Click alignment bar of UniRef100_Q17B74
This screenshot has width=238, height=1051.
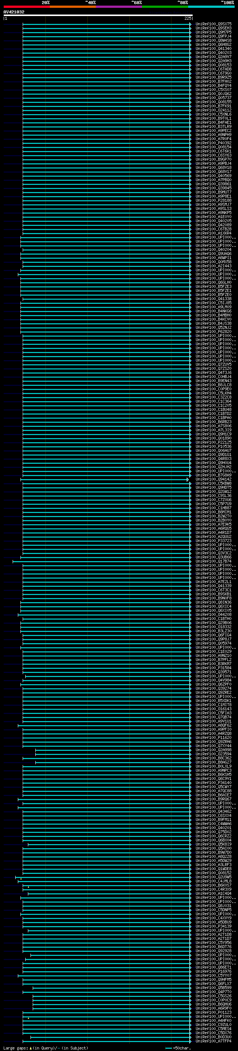tap(102, 561)
